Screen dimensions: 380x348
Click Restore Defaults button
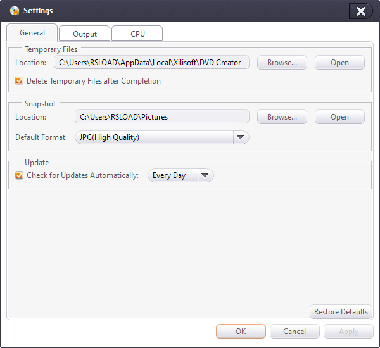tap(341, 312)
